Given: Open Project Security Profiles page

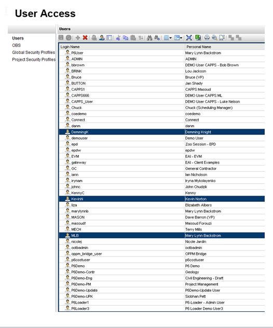Looking at the screenshot, I should (34, 59).
